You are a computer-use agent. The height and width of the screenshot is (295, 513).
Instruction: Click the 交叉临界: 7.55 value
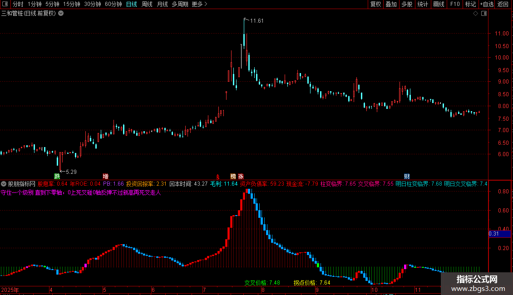click(x=375, y=184)
